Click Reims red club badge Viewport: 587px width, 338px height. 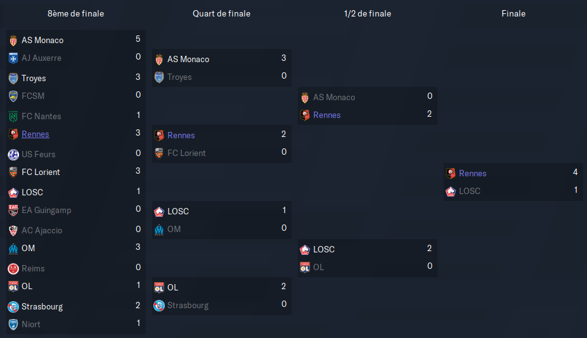coord(13,269)
